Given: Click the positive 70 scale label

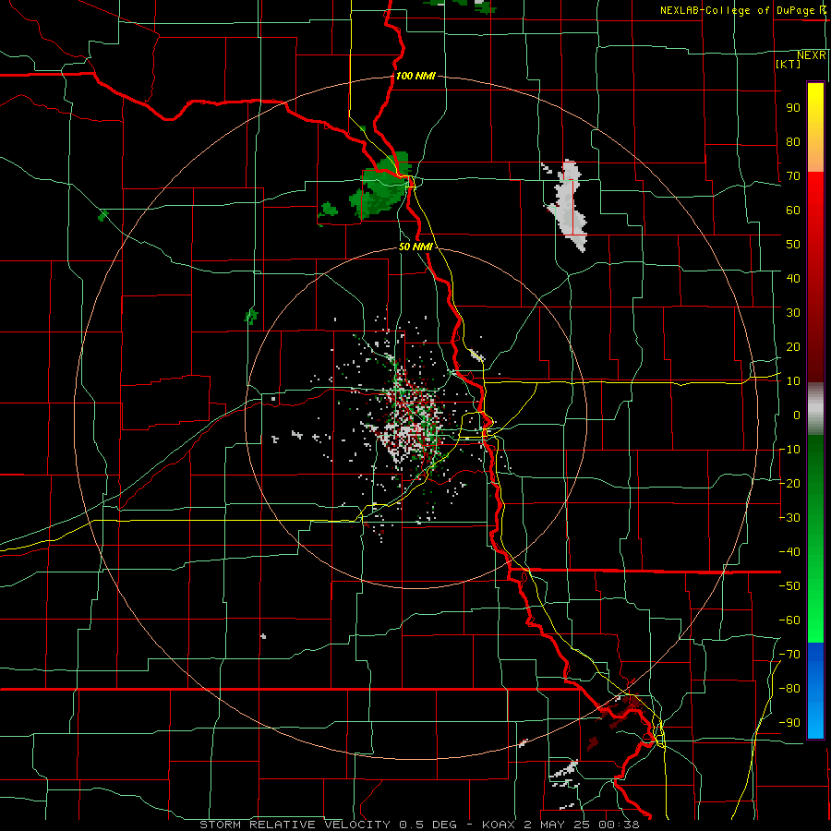Looking at the screenshot, I should [x=793, y=176].
